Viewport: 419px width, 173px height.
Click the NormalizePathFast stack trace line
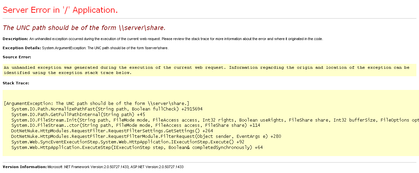[107, 109]
